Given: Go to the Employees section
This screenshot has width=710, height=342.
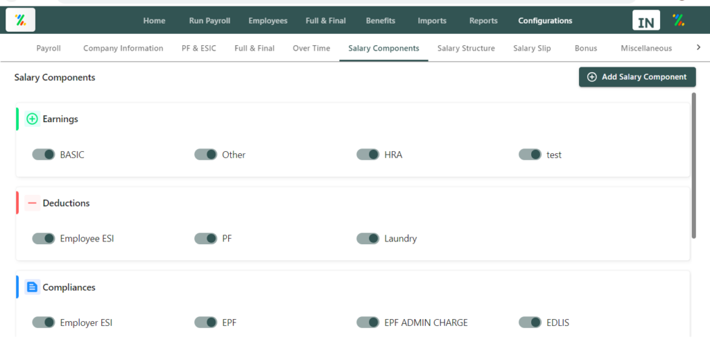Looking at the screenshot, I should tap(268, 21).
